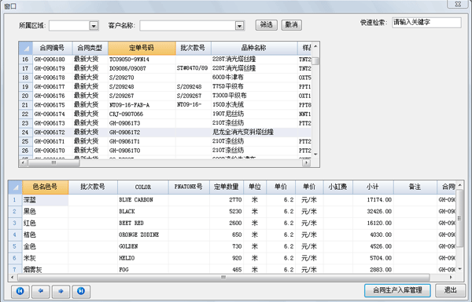This screenshot has width=472, height=302.
Task: Click the 备注 column header
Action: 415,187
